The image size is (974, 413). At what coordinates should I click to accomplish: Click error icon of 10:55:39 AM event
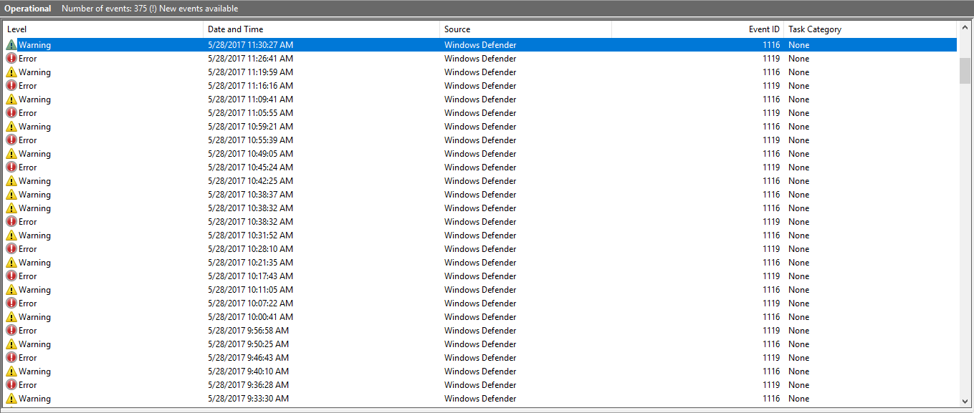(x=11, y=140)
